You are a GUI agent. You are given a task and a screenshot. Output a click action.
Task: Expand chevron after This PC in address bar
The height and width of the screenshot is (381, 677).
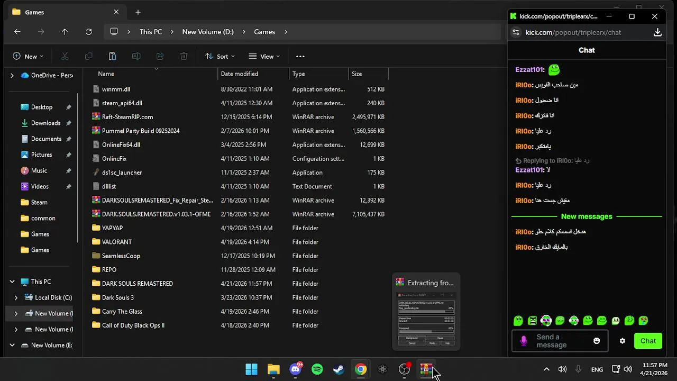(x=172, y=32)
